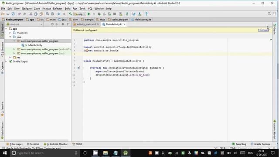Open the app run configuration dropdown
Image resolution: width=279 pixels, height=157 pixels.
coord(80,14)
